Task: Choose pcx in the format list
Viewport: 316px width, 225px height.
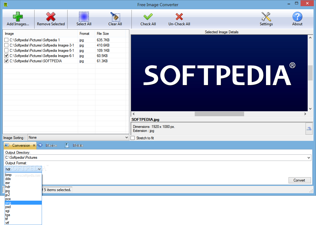Action: pos(23,199)
